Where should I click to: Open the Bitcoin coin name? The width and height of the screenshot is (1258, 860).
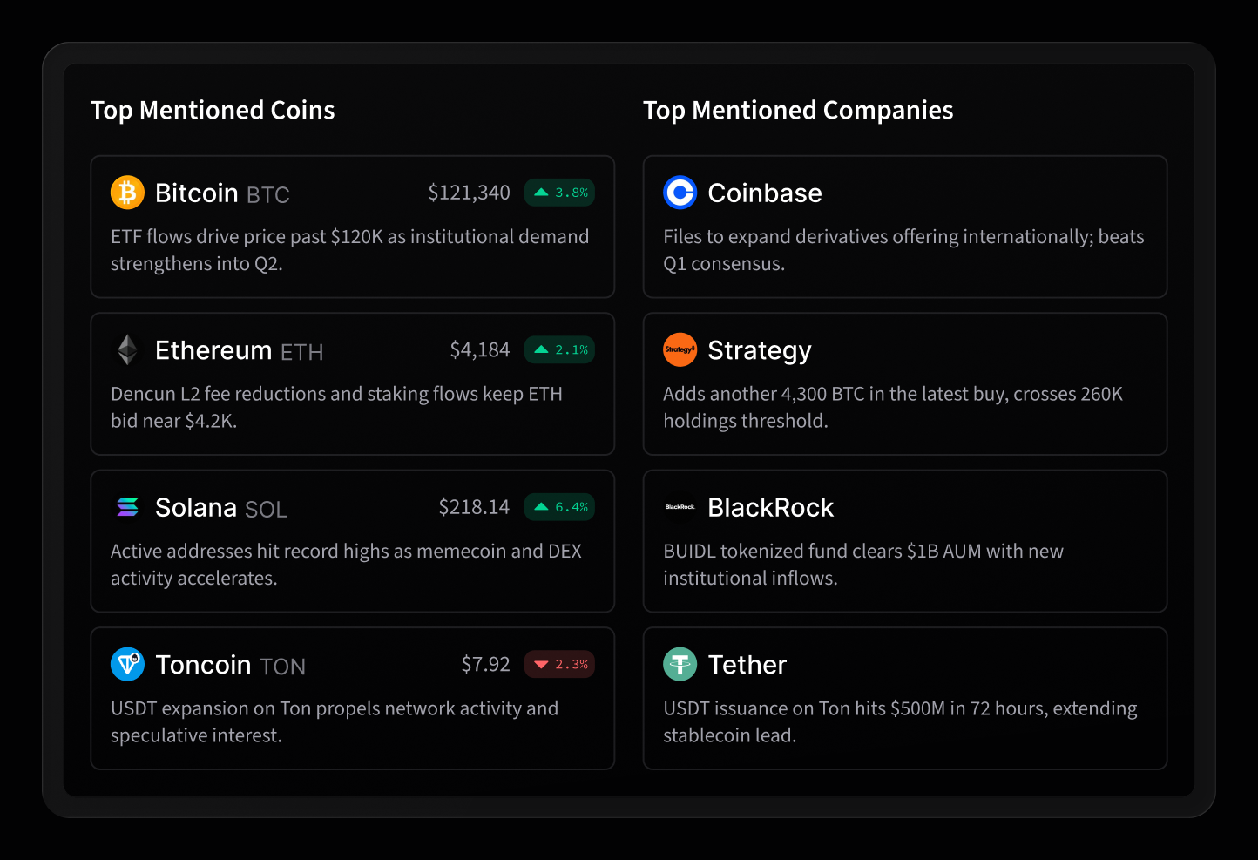tap(197, 193)
